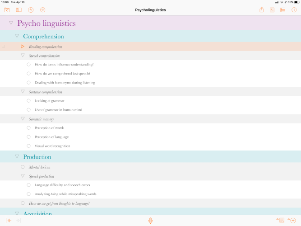Collapse the Sentence comprehension group
This screenshot has width=301, height=226.
point(23,92)
